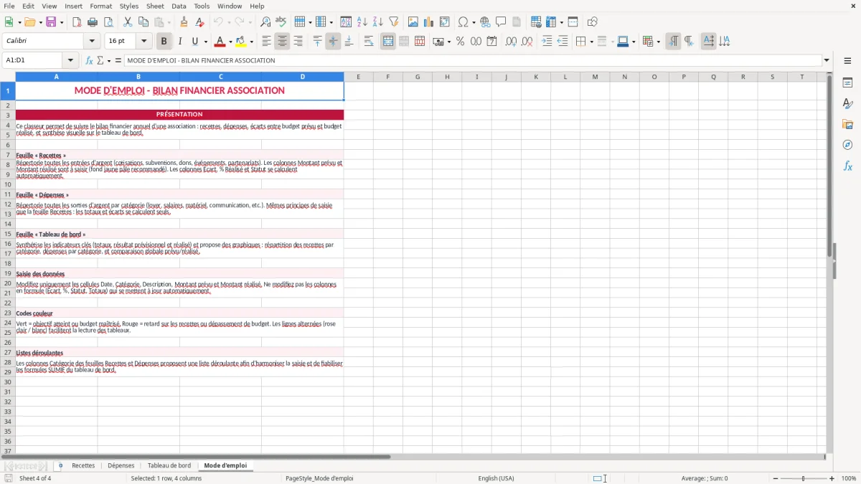861x484 pixels.
Task: Insert a comment
Action: point(501,22)
